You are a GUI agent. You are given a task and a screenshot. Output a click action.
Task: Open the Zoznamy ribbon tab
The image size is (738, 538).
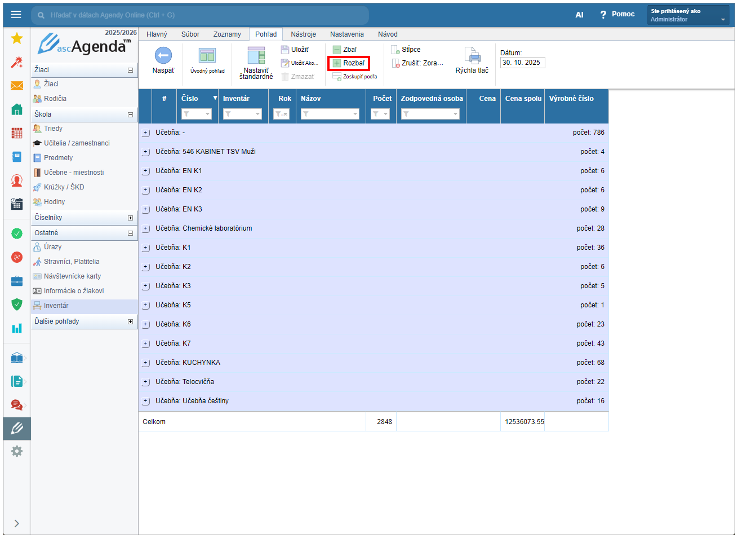[x=227, y=34]
